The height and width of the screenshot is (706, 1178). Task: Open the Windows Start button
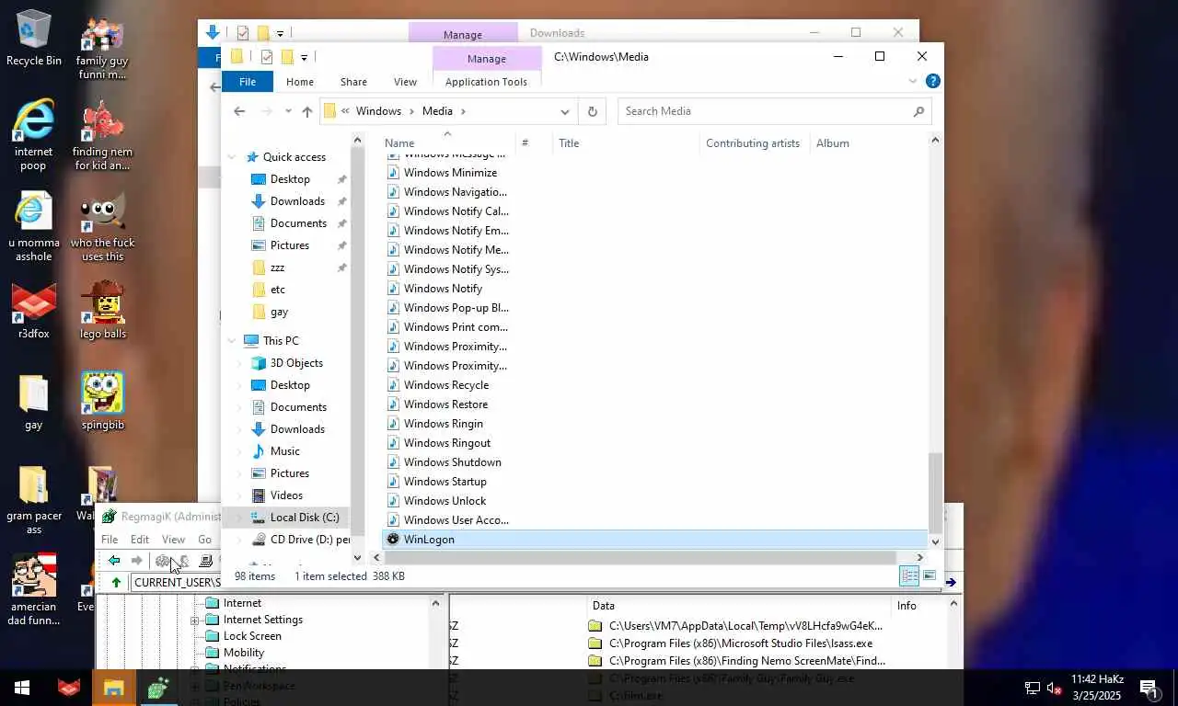(22, 688)
